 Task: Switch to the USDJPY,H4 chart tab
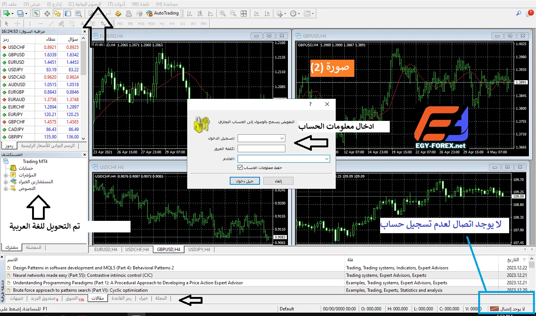[x=199, y=250]
